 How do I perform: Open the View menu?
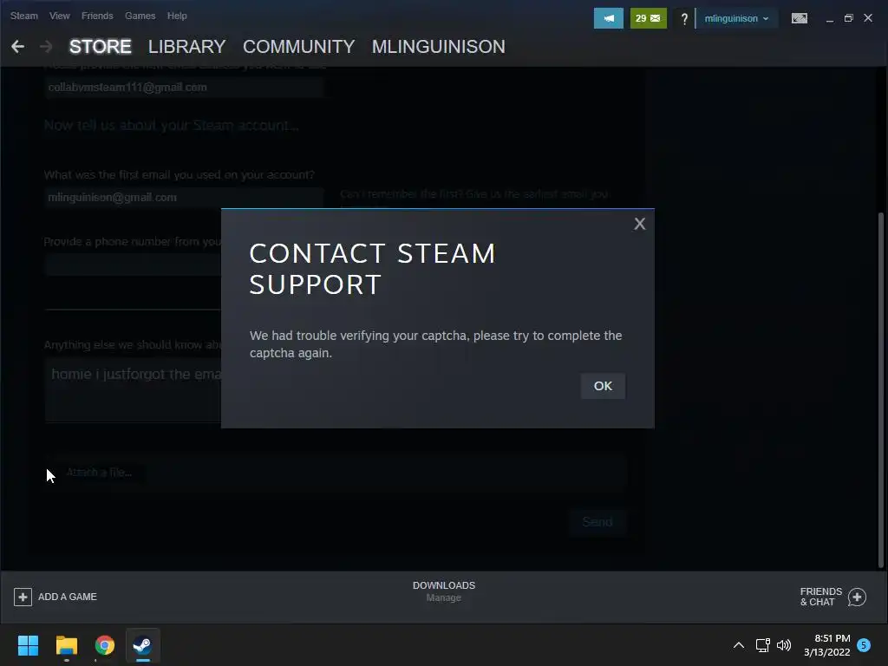coord(60,16)
